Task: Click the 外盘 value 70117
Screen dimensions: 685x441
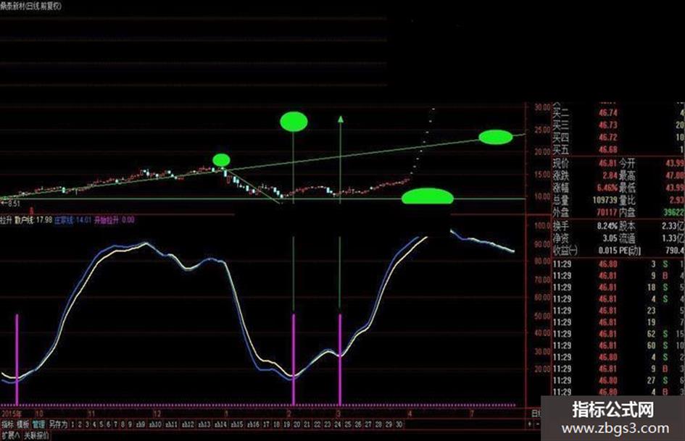Action: 607,213
